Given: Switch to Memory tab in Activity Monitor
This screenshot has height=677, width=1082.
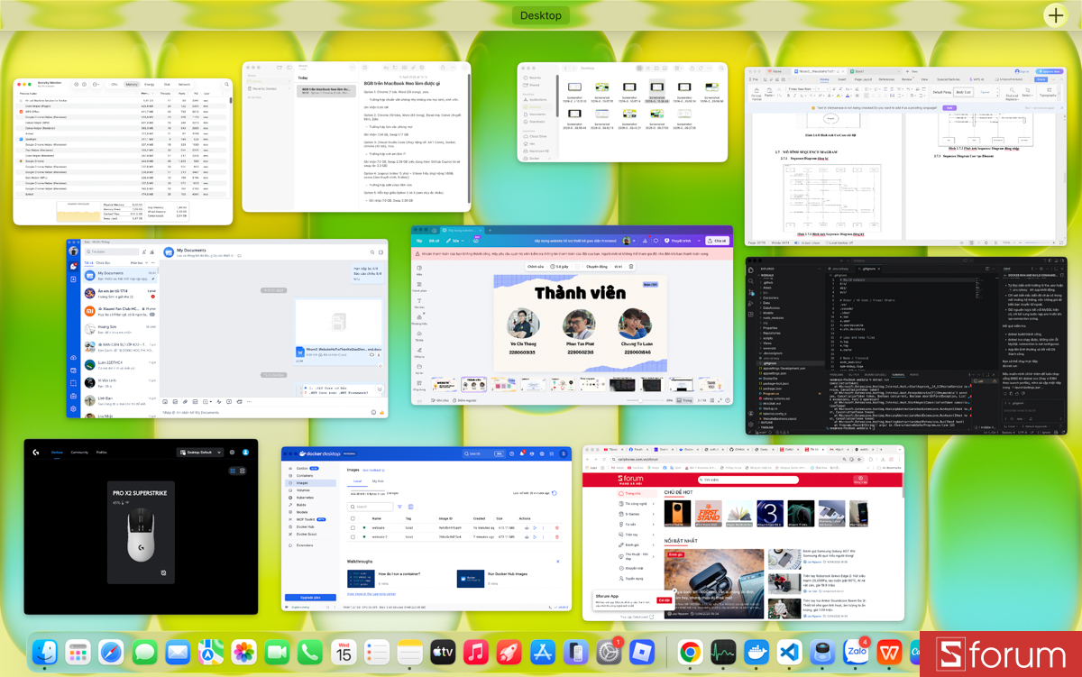Looking at the screenshot, I should [131, 84].
